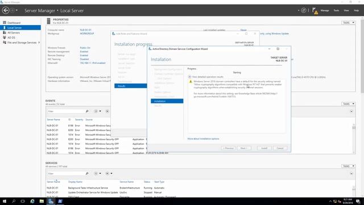Select Results step in Add Roles wizard
Image resolution: width=364 pixels, height=205 pixels.
pyautogui.click(x=130, y=86)
